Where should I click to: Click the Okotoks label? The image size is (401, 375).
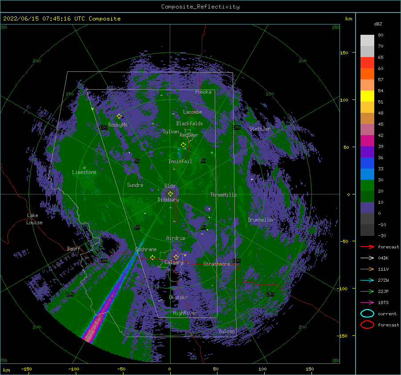coord(178,297)
